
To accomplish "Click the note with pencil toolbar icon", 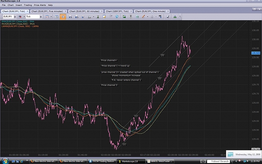I will (x=104, y=16).
